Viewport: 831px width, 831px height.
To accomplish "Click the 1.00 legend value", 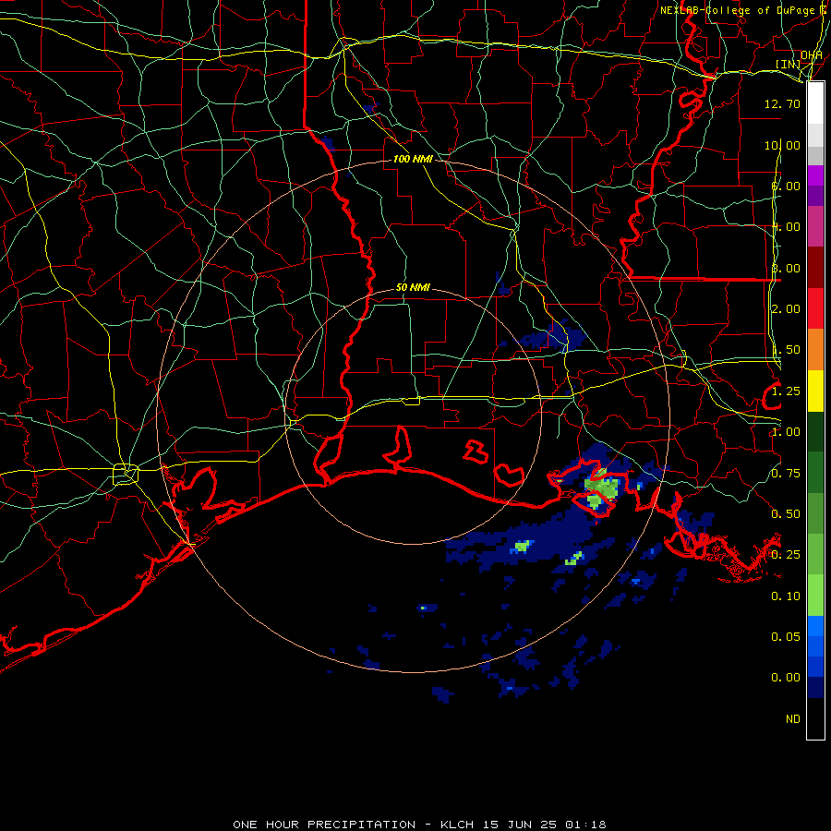I will [x=786, y=432].
